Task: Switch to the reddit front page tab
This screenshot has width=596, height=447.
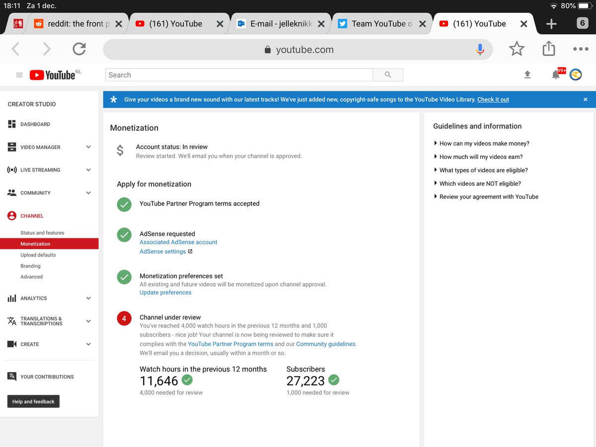Action: pyautogui.click(x=77, y=23)
